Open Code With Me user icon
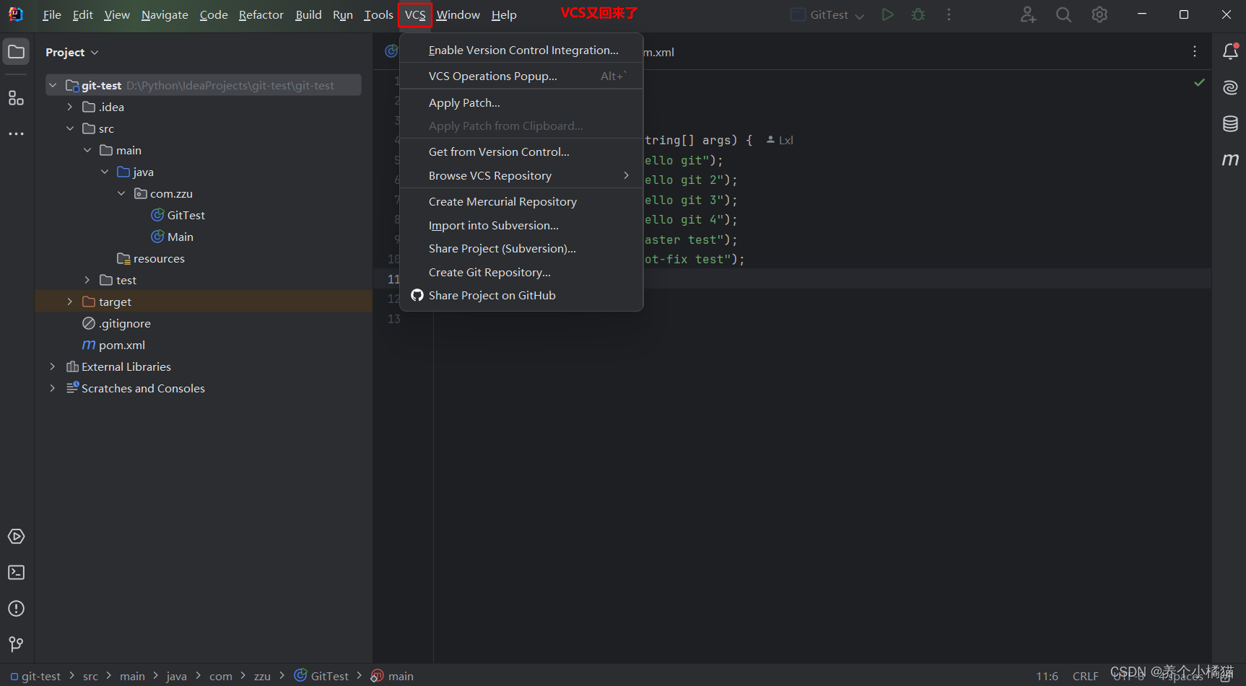This screenshot has height=686, width=1246. (x=1028, y=14)
